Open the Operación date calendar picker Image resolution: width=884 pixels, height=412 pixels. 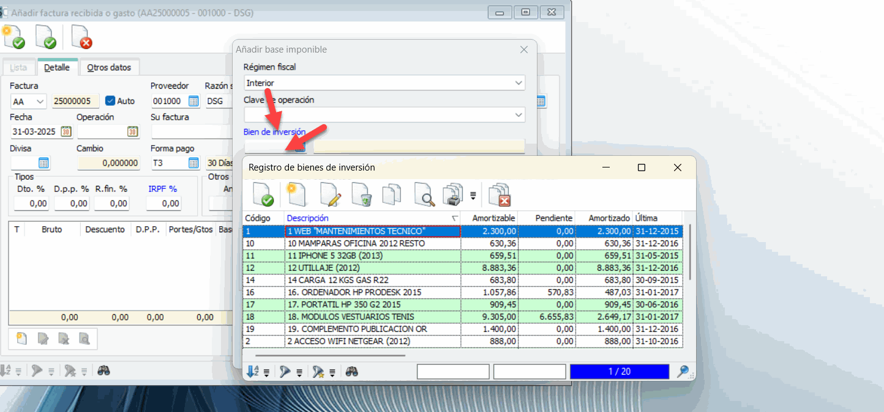[132, 131]
